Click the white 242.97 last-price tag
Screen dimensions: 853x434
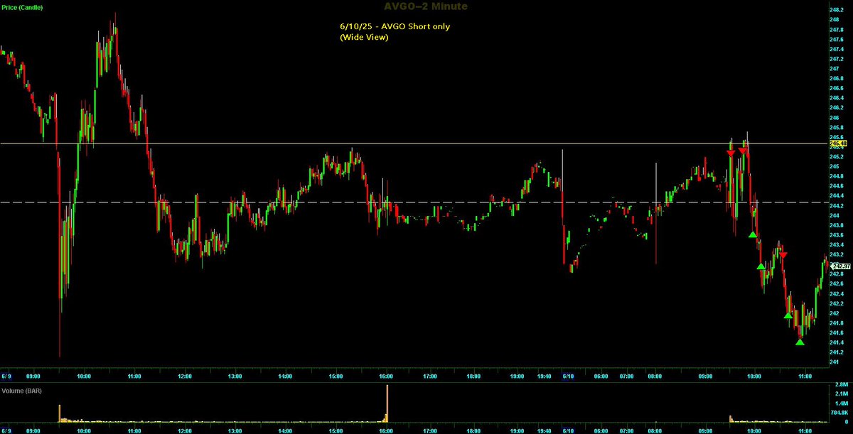coord(840,266)
